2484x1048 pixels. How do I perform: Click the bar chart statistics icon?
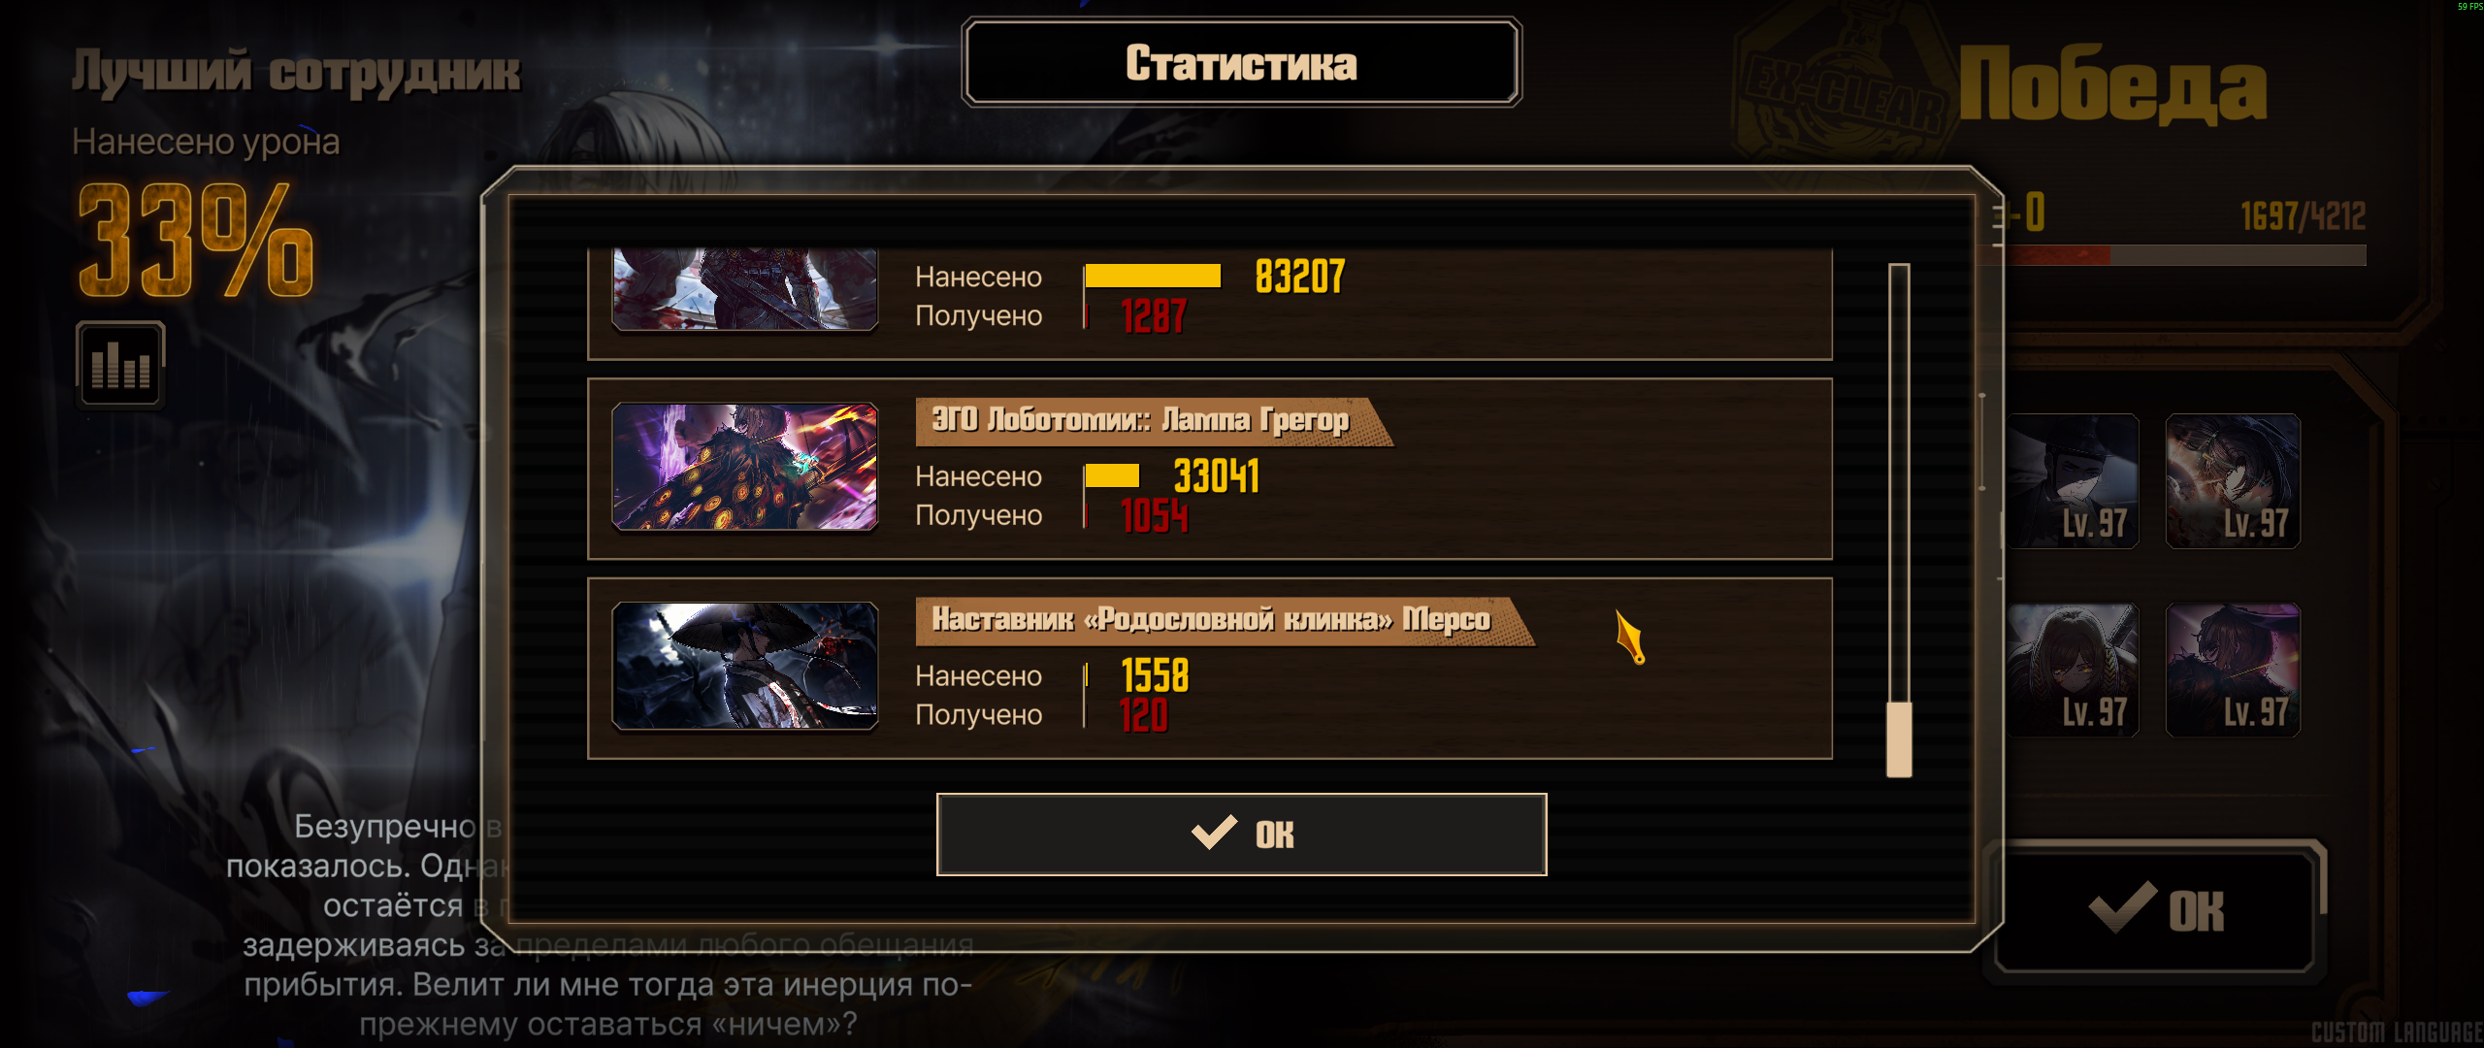click(120, 364)
